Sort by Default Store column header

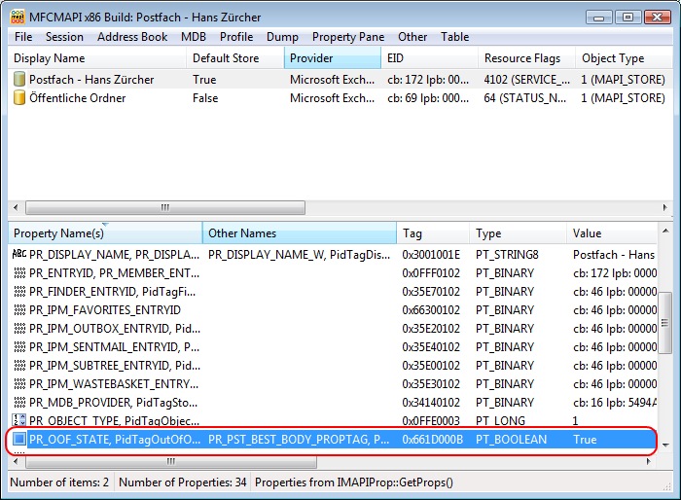coord(235,58)
